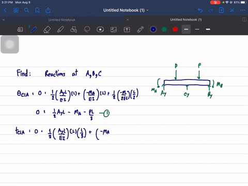Go back using the left chevron
Screen dimensions: 248x186
[5, 10]
